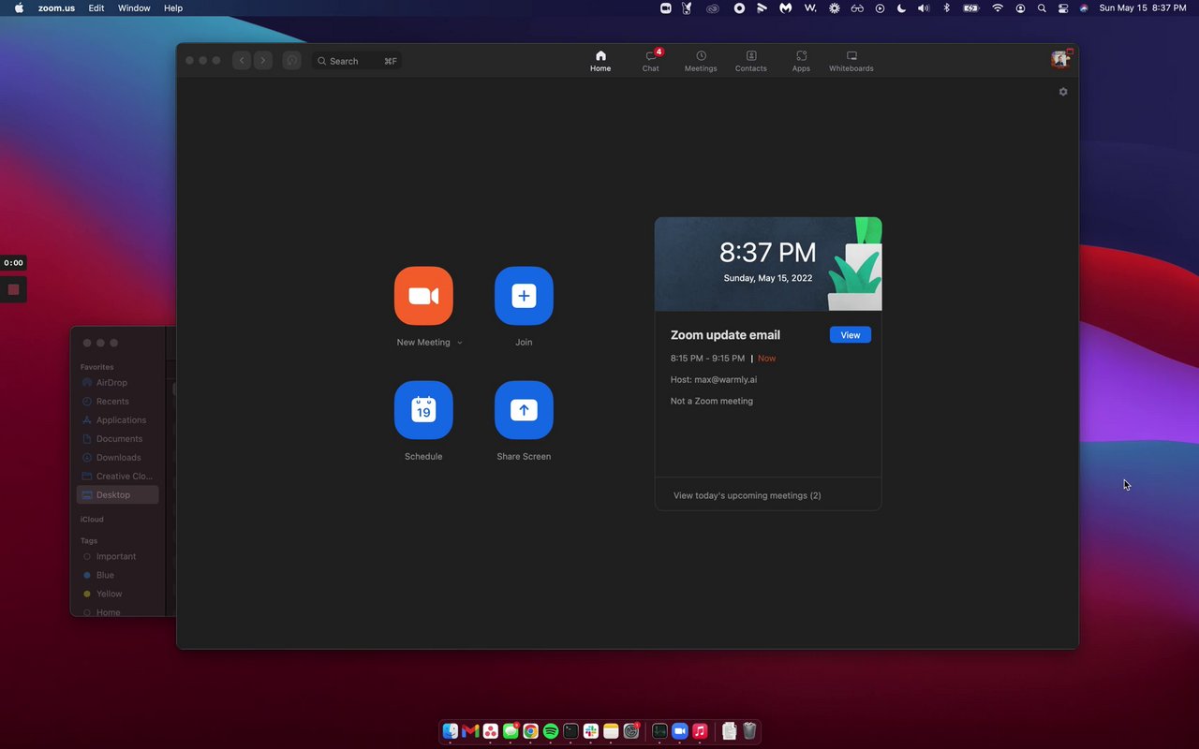
Task: Click the Zoom update email title
Action: point(725,335)
